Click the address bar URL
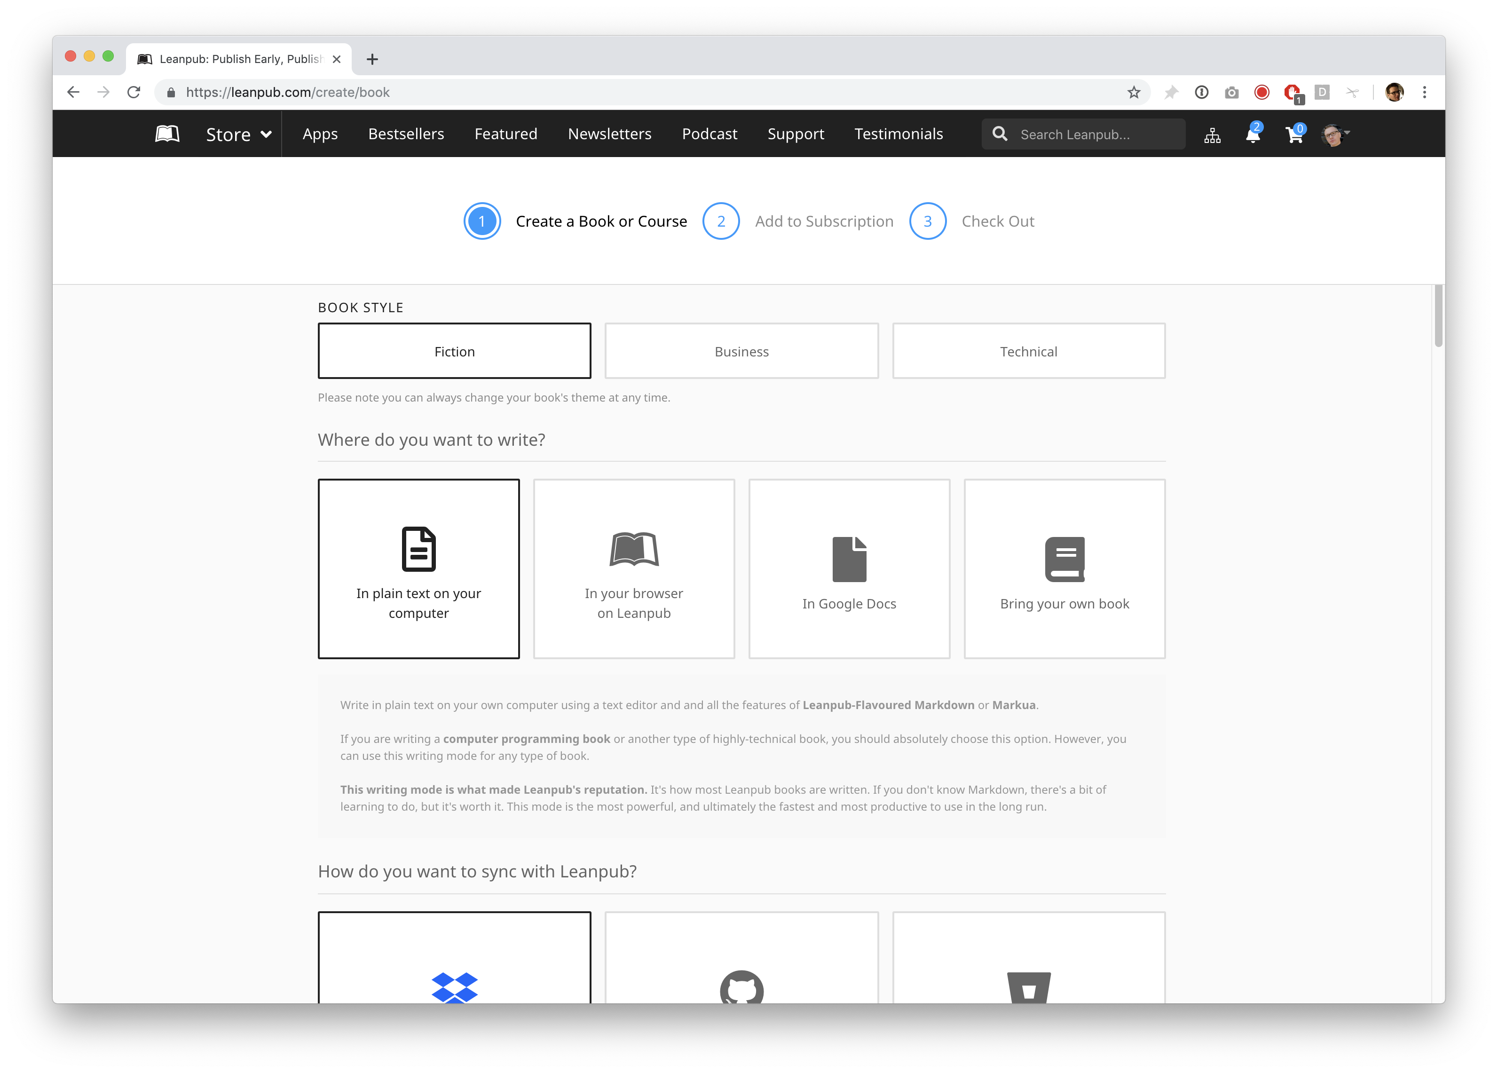1498x1073 pixels. pos(288,93)
